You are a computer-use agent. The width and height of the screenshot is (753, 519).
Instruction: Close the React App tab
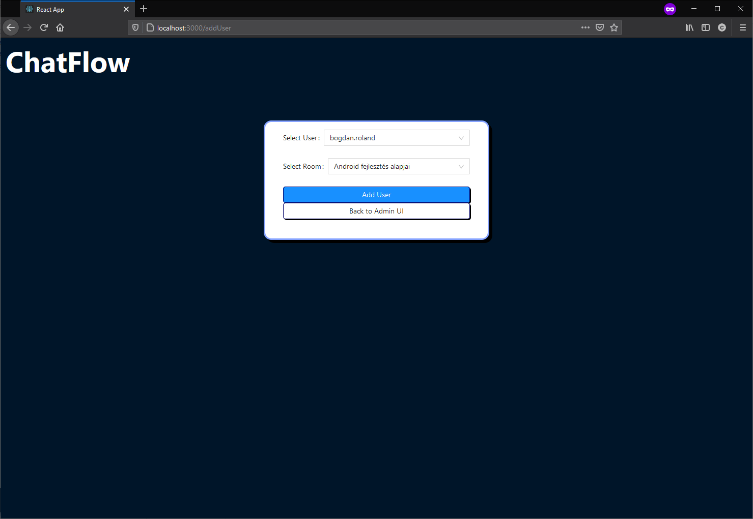coord(126,9)
